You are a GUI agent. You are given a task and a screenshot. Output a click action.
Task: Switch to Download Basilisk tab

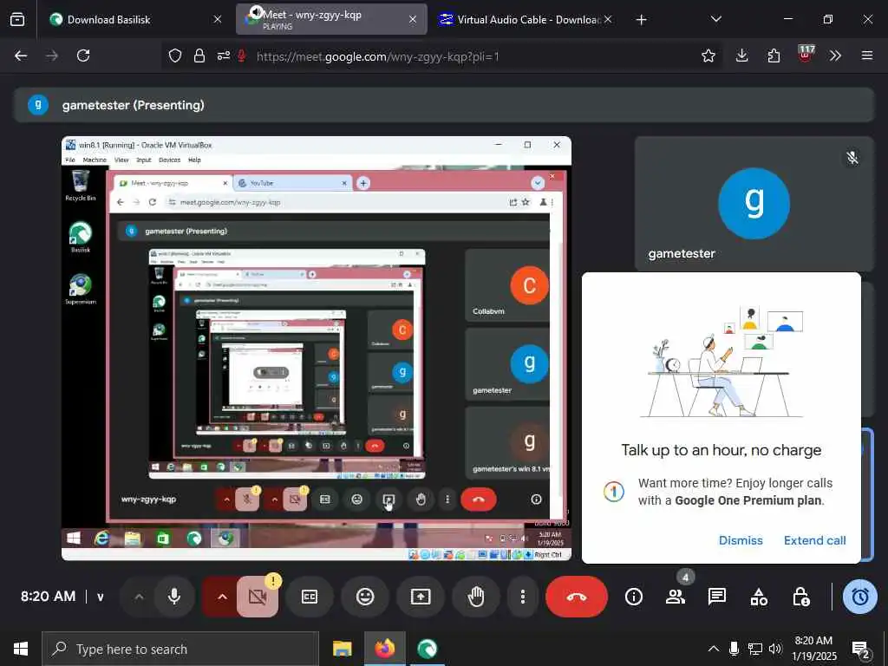pos(136,20)
